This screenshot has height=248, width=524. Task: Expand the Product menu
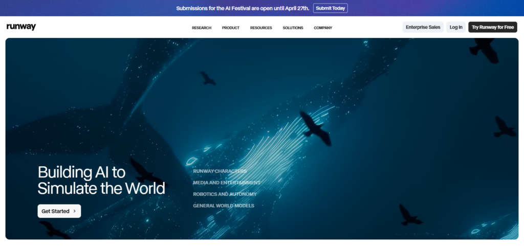(231, 28)
